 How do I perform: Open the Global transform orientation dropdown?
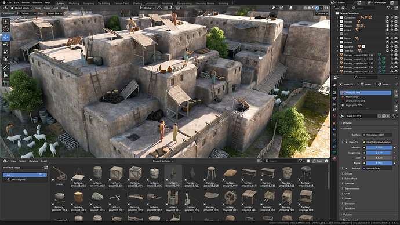coord(147,8)
